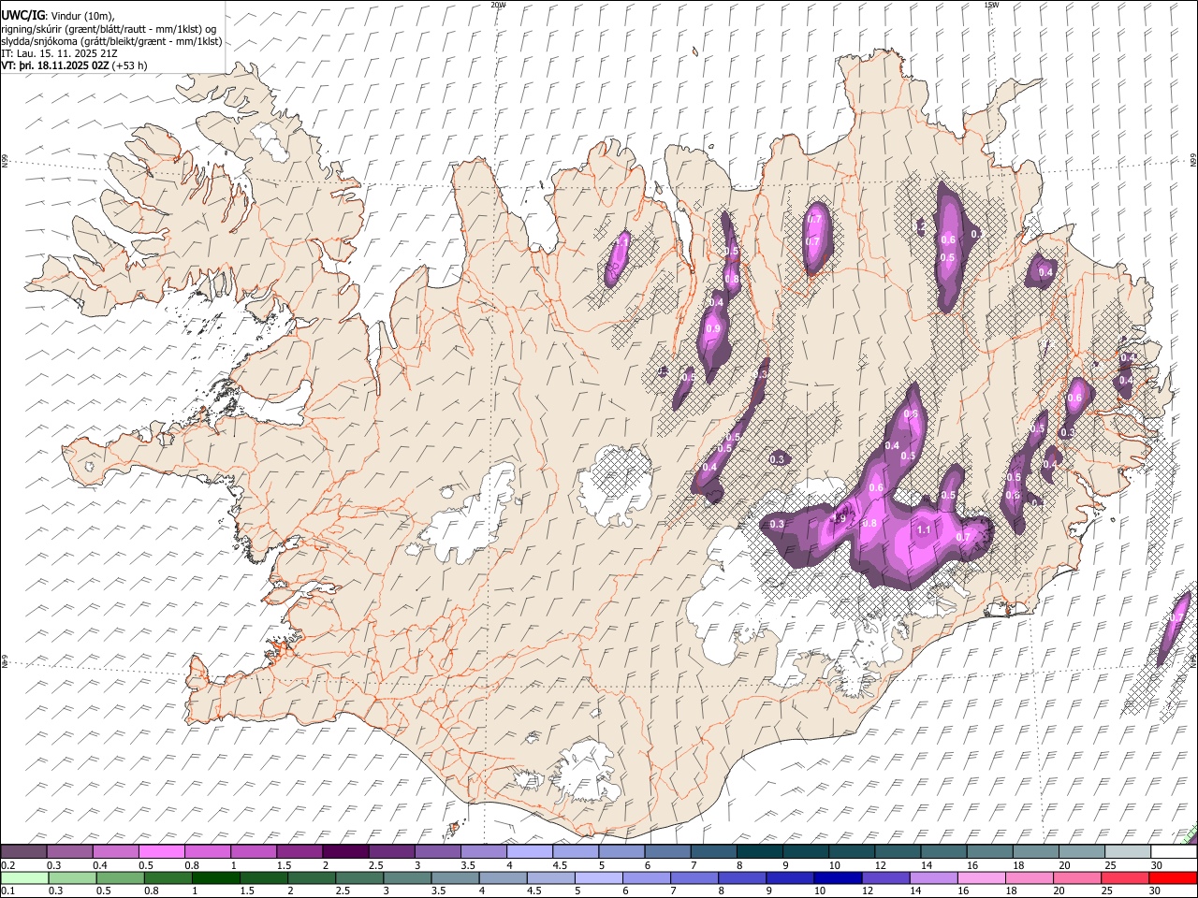Click the 0.9 precipitation value on map
The width and height of the screenshot is (1198, 898).
point(712,329)
